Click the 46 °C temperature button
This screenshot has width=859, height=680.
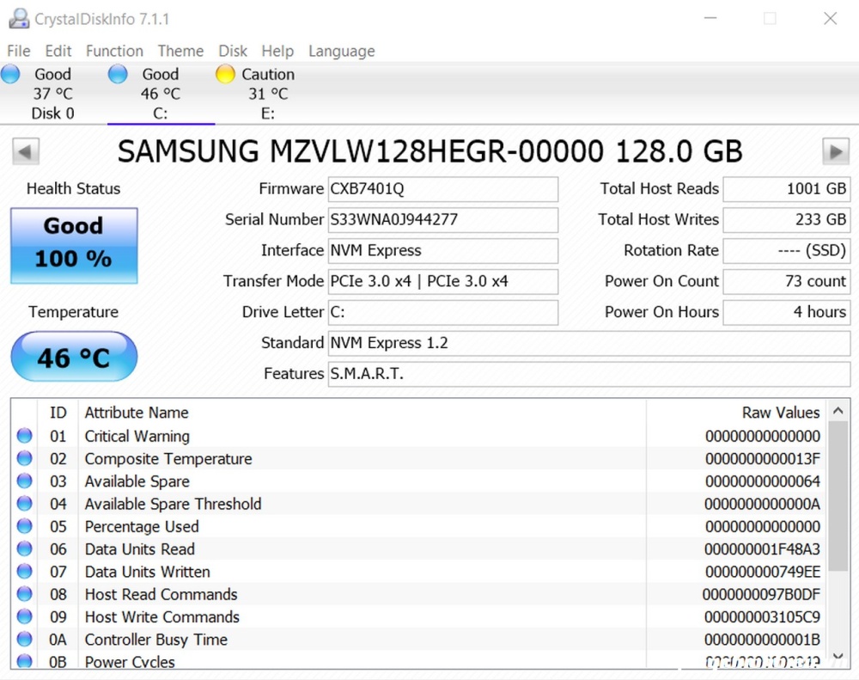coord(74,357)
